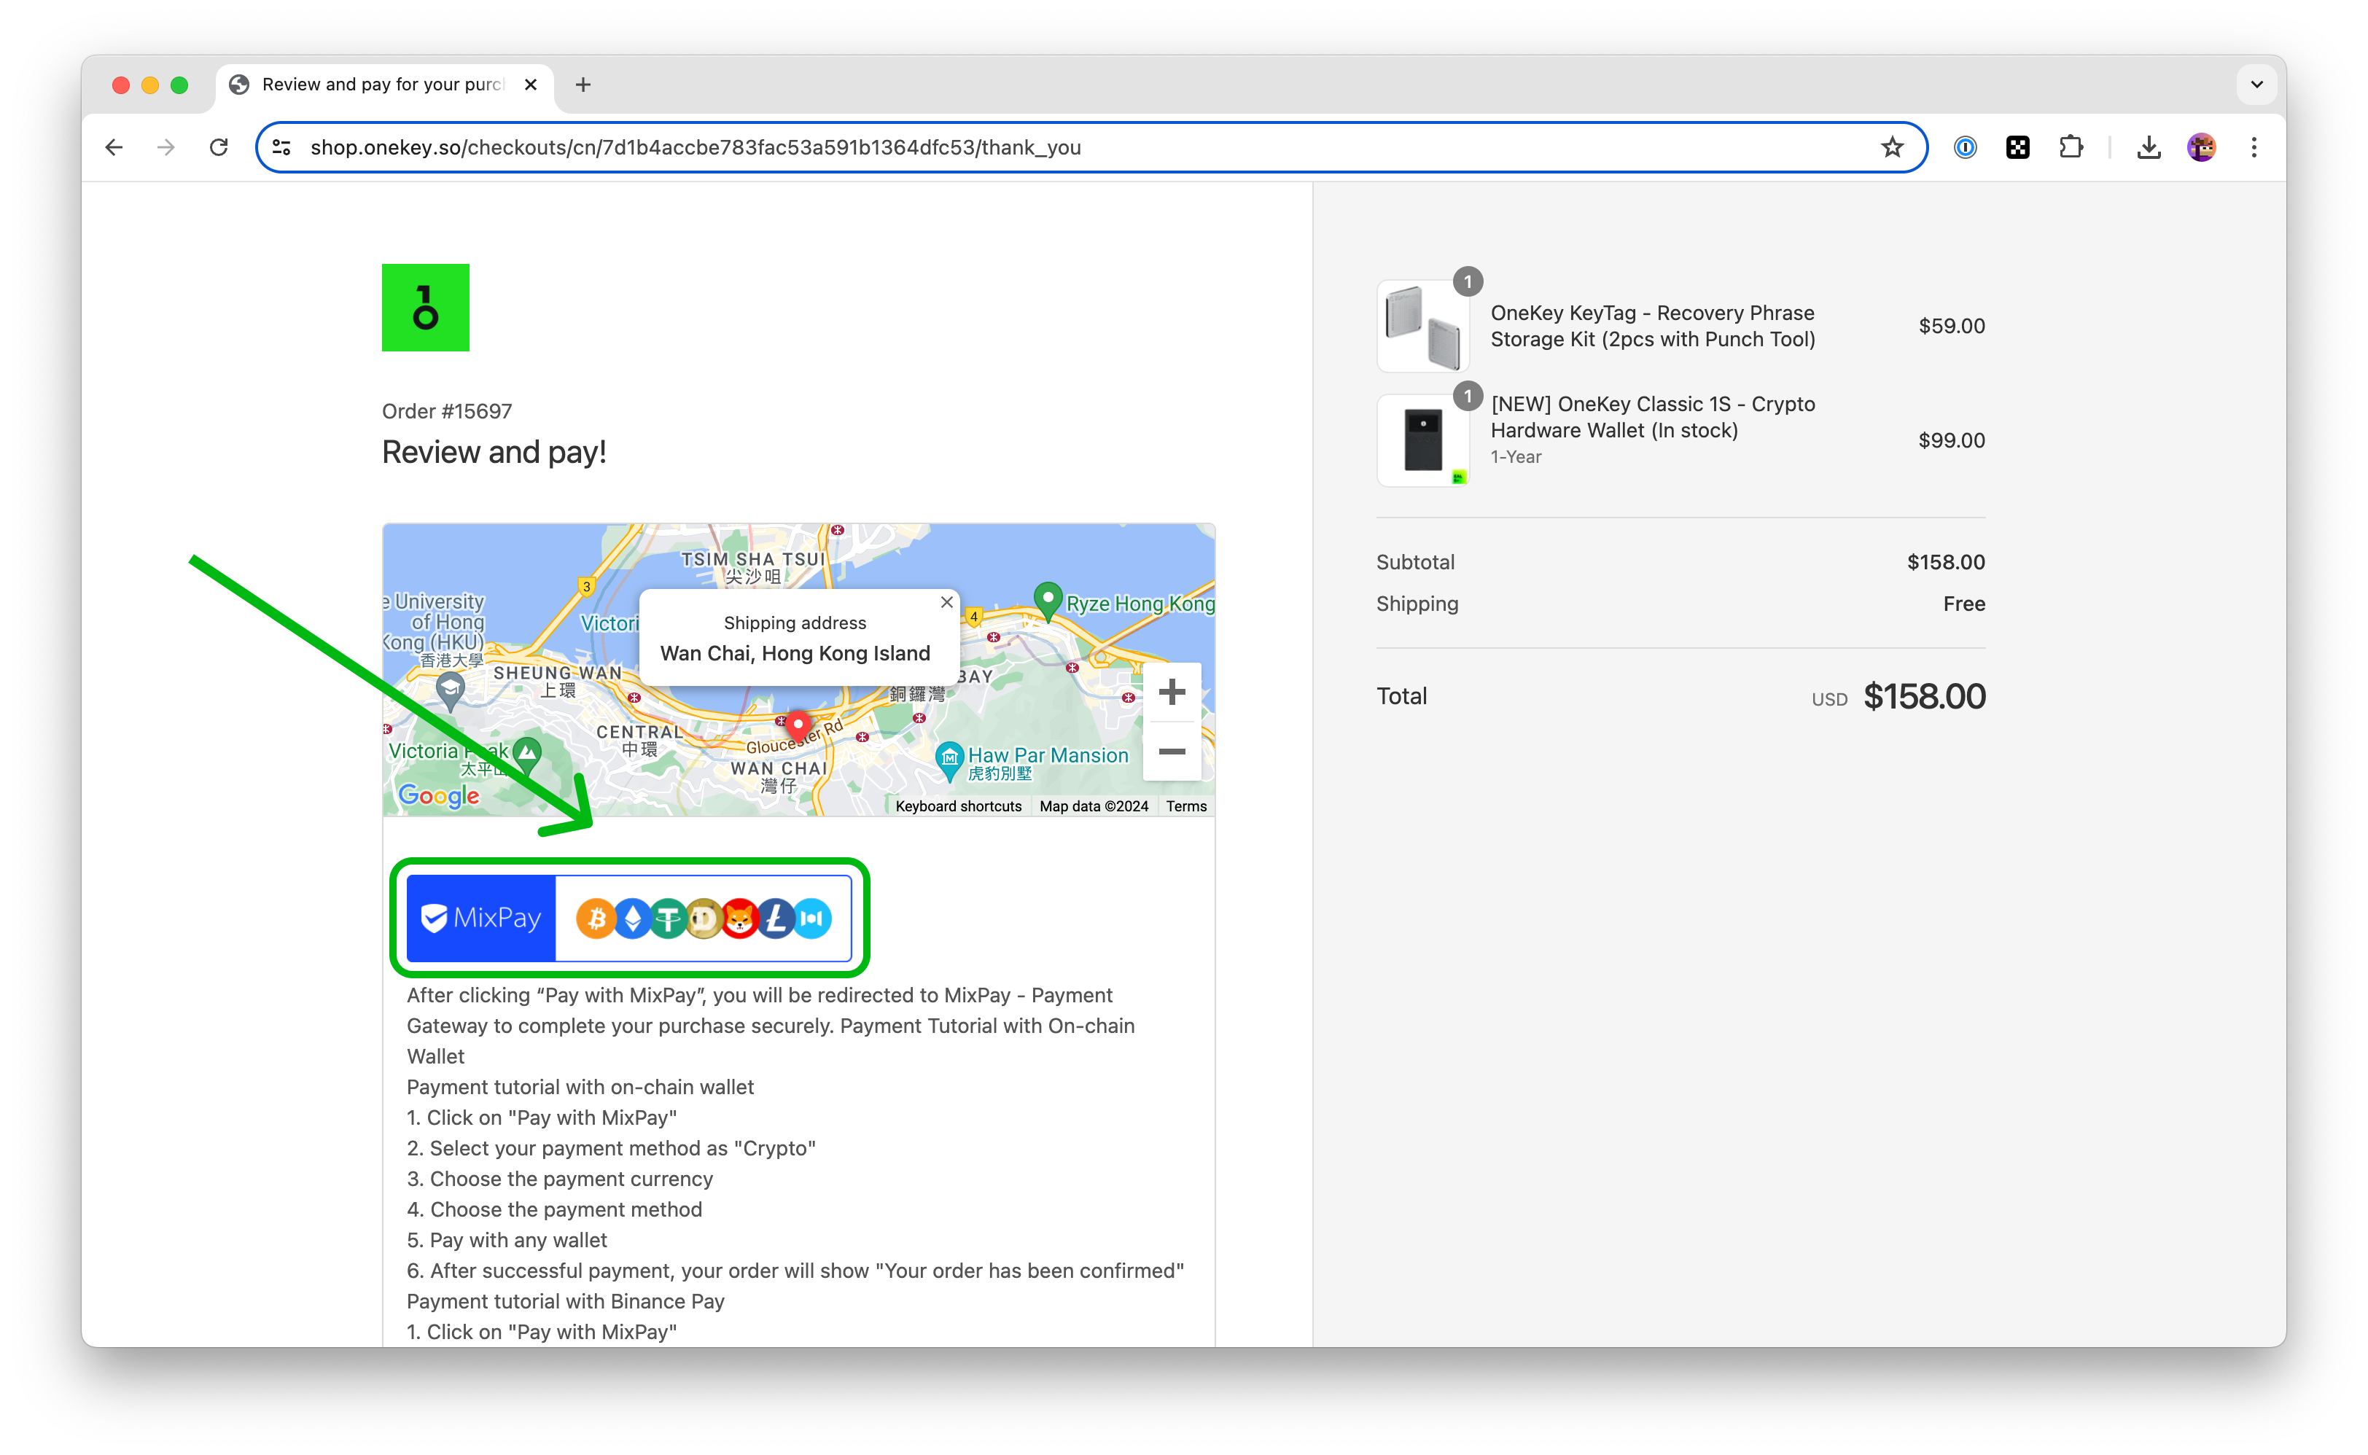This screenshot has width=2368, height=1455.
Task: Click 'Payment tutorial with on-chain wallet' text
Action: click(580, 1086)
